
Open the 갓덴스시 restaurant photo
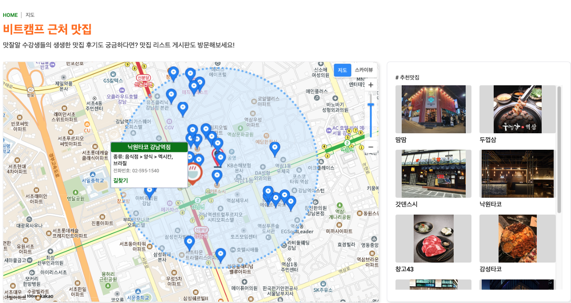(433, 174)
